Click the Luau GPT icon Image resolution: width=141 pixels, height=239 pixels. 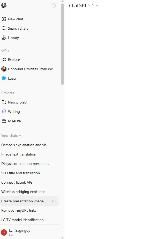click(x=4, y=78)
